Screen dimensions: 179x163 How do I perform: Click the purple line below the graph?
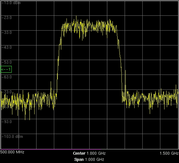coord(89,149)
